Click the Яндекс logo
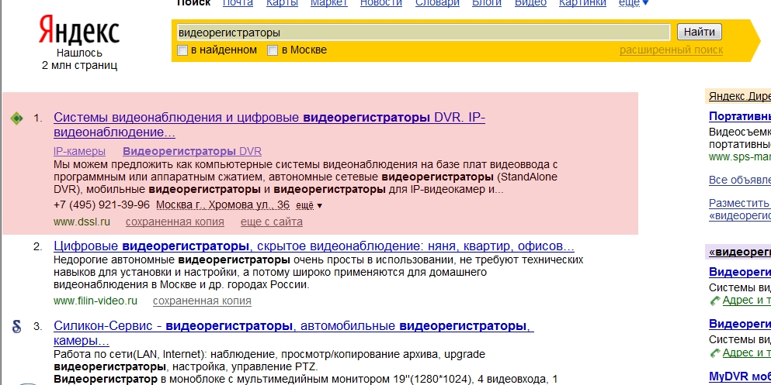 tap(79, 29)
